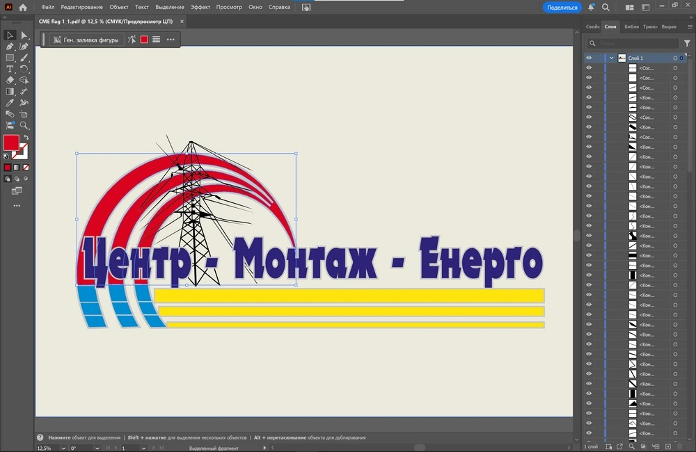Choose the Rectangle tool
The width and height of the screenshot is (696, 452).
[10, 58]
